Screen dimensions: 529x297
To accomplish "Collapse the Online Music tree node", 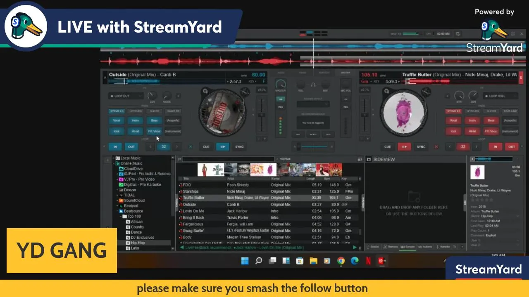I will [114, 164].
